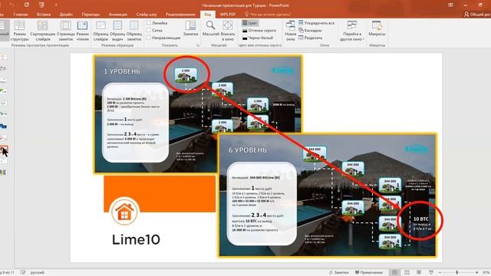
Task: Open the Design (Дизайн) ribbon tab
Action: [66, 15]
